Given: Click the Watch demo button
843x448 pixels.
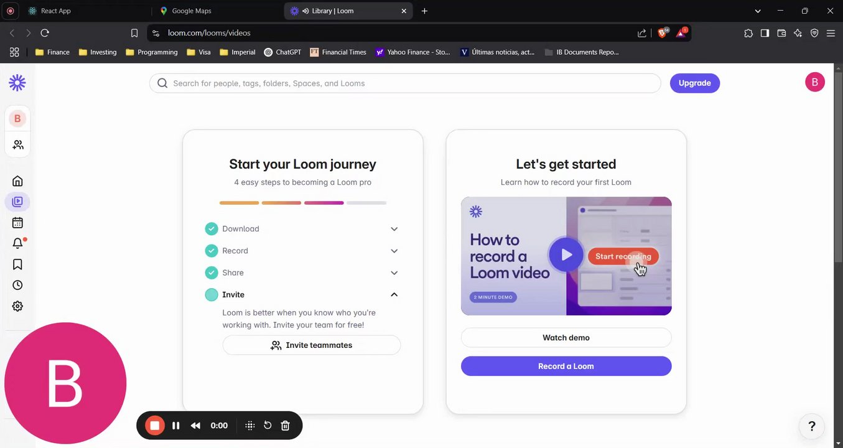Looking at the screenshot, I should tap(566, 338).
